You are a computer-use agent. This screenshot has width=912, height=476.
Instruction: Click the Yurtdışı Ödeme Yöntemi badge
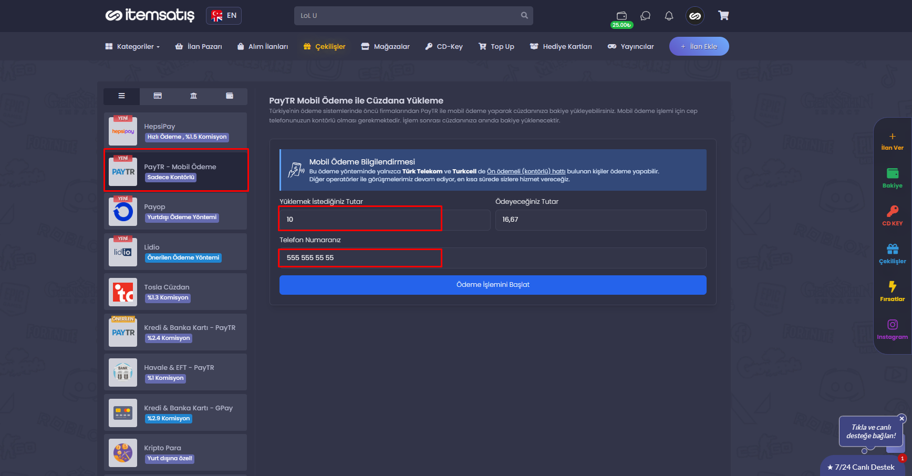point(182,218)
